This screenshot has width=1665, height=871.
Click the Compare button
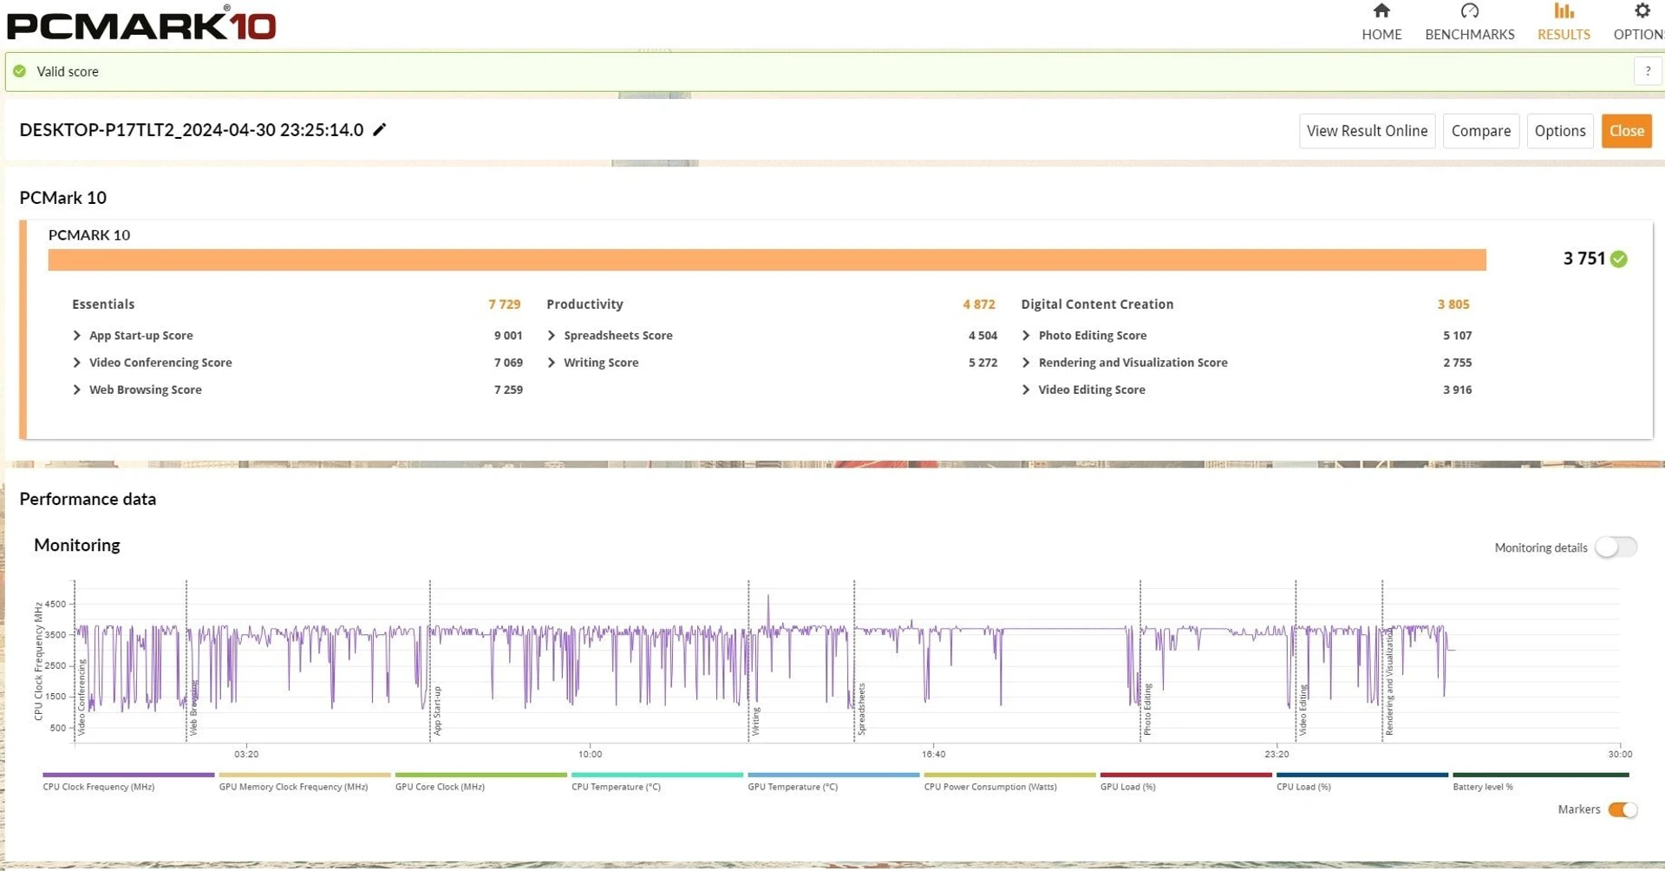(1480, 131)
